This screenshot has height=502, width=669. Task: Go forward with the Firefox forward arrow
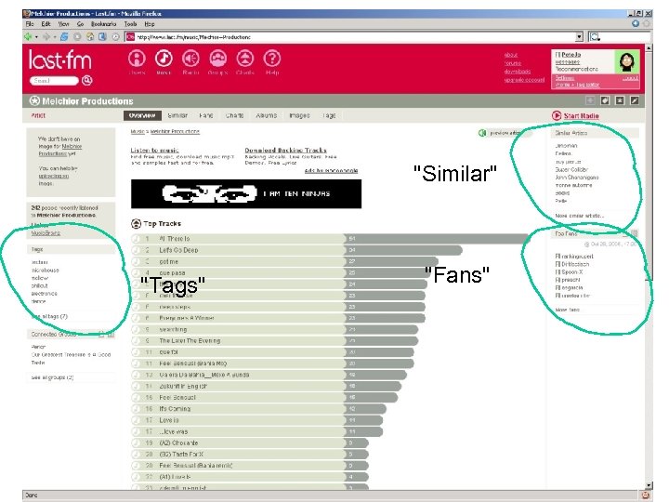pyautogui.click(x=46, y=36)
